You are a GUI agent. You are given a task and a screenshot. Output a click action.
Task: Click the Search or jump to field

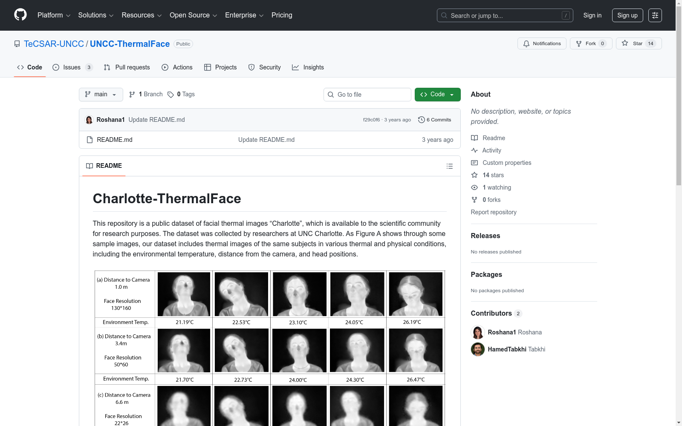pos(505,15)
